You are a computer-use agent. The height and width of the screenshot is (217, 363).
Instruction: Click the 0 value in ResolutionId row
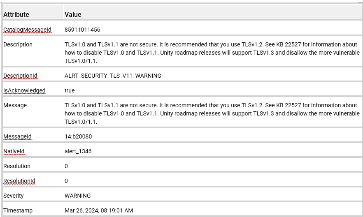(x=66, y=181)
